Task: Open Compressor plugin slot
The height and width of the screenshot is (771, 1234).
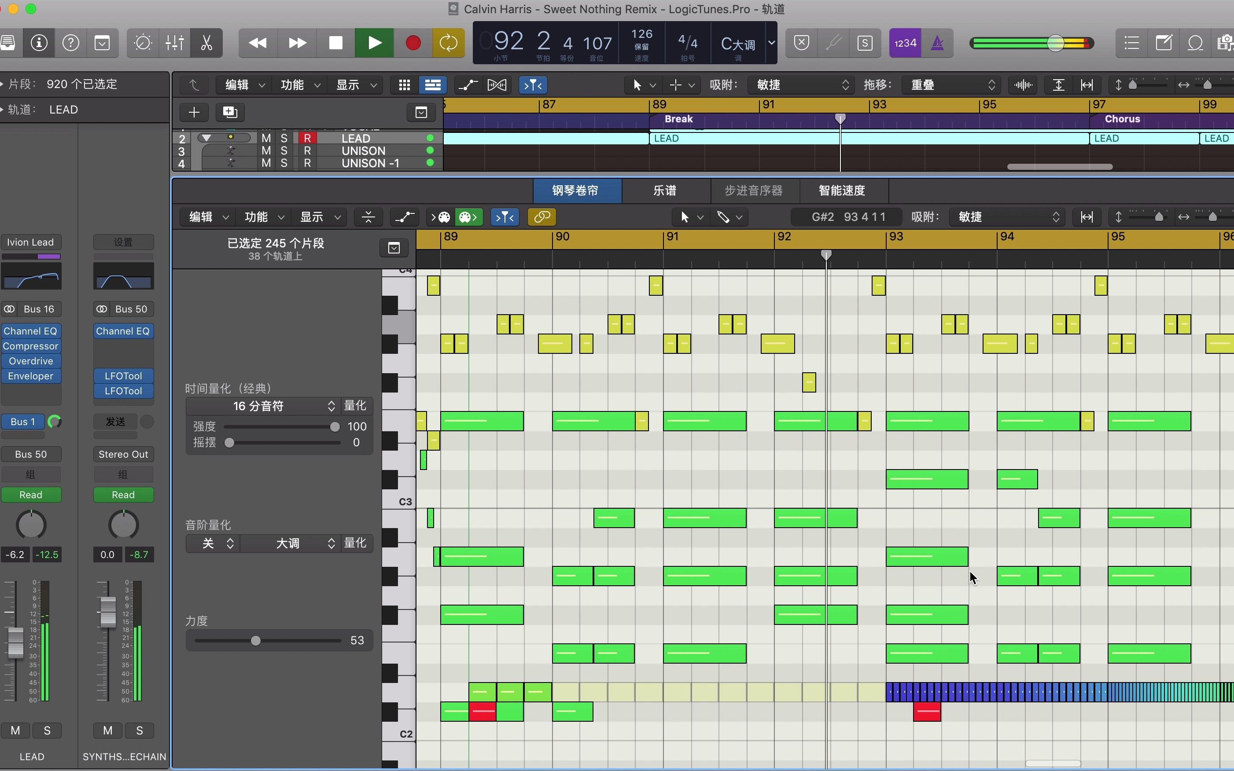Action: coord(31,346)
